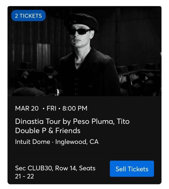Click the Sell Tickets button
The width and height of the screenshot is (169, 189).
point(132,169)
